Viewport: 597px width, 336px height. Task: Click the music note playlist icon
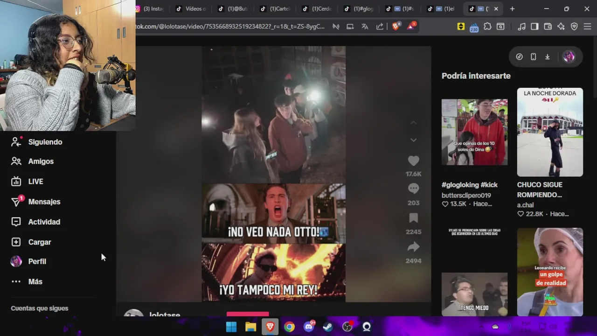pyautogui.click(x=521, y=27)
